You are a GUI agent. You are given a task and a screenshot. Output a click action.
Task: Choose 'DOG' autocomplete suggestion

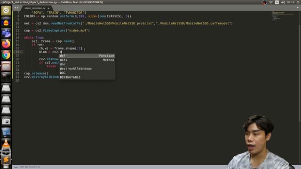click(87, 73)
